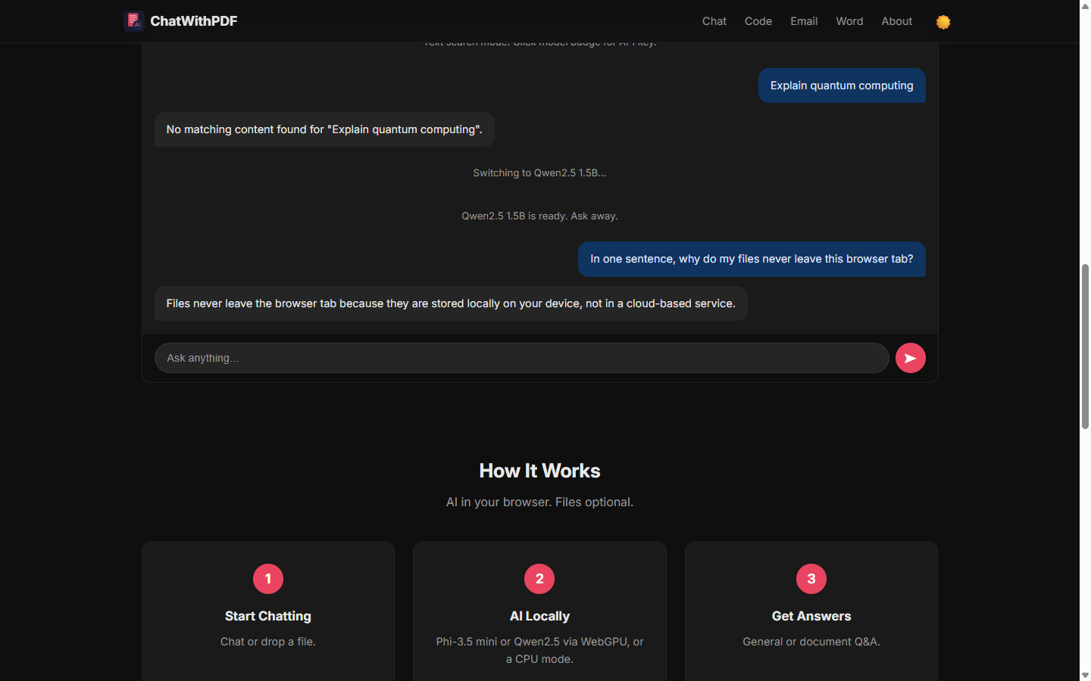Open the Word nav item
Image resolution: width=1091 pixels, height=681 pixels.
pos(849,21)
